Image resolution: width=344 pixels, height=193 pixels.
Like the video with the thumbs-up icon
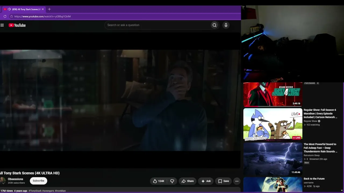point(159,181)
